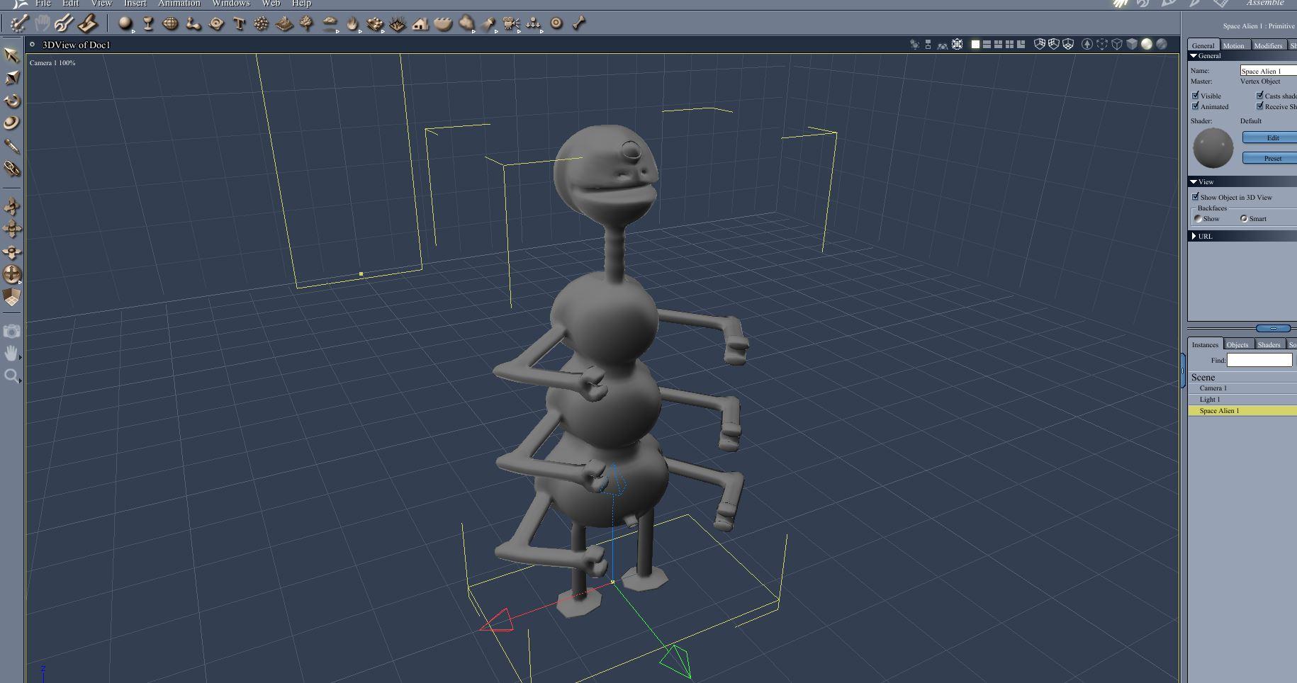Viewport: 1297px width, 683px height.
Task: Select Camera 1 in the scene list
Action: (1242, 388)
